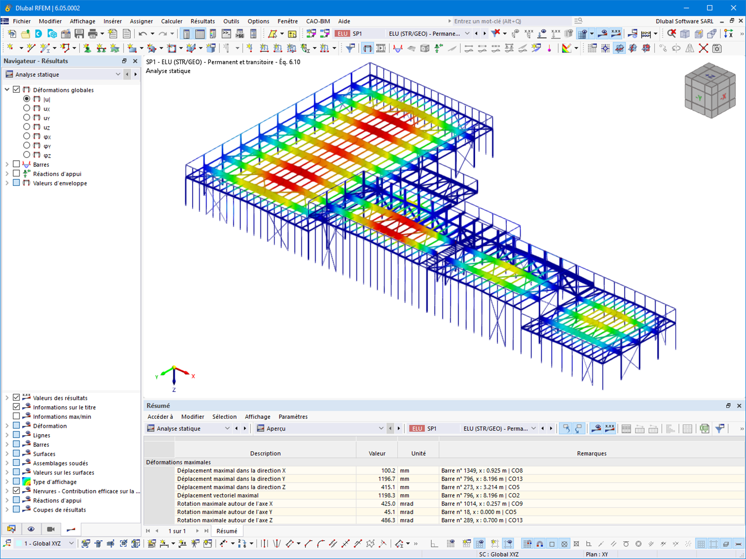The image size is (746, 559).
Task: Click the Save file icon in toolbar
Action: click(x=79, y=34)
